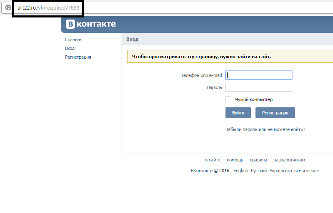The height and width of the screenshot is (213, 333).
Task: Click the VKontakte logo in the header
Action: [x=91, y=24]
